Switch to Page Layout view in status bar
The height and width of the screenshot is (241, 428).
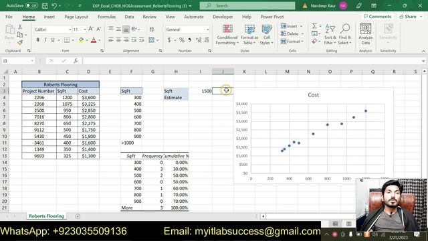349,224
